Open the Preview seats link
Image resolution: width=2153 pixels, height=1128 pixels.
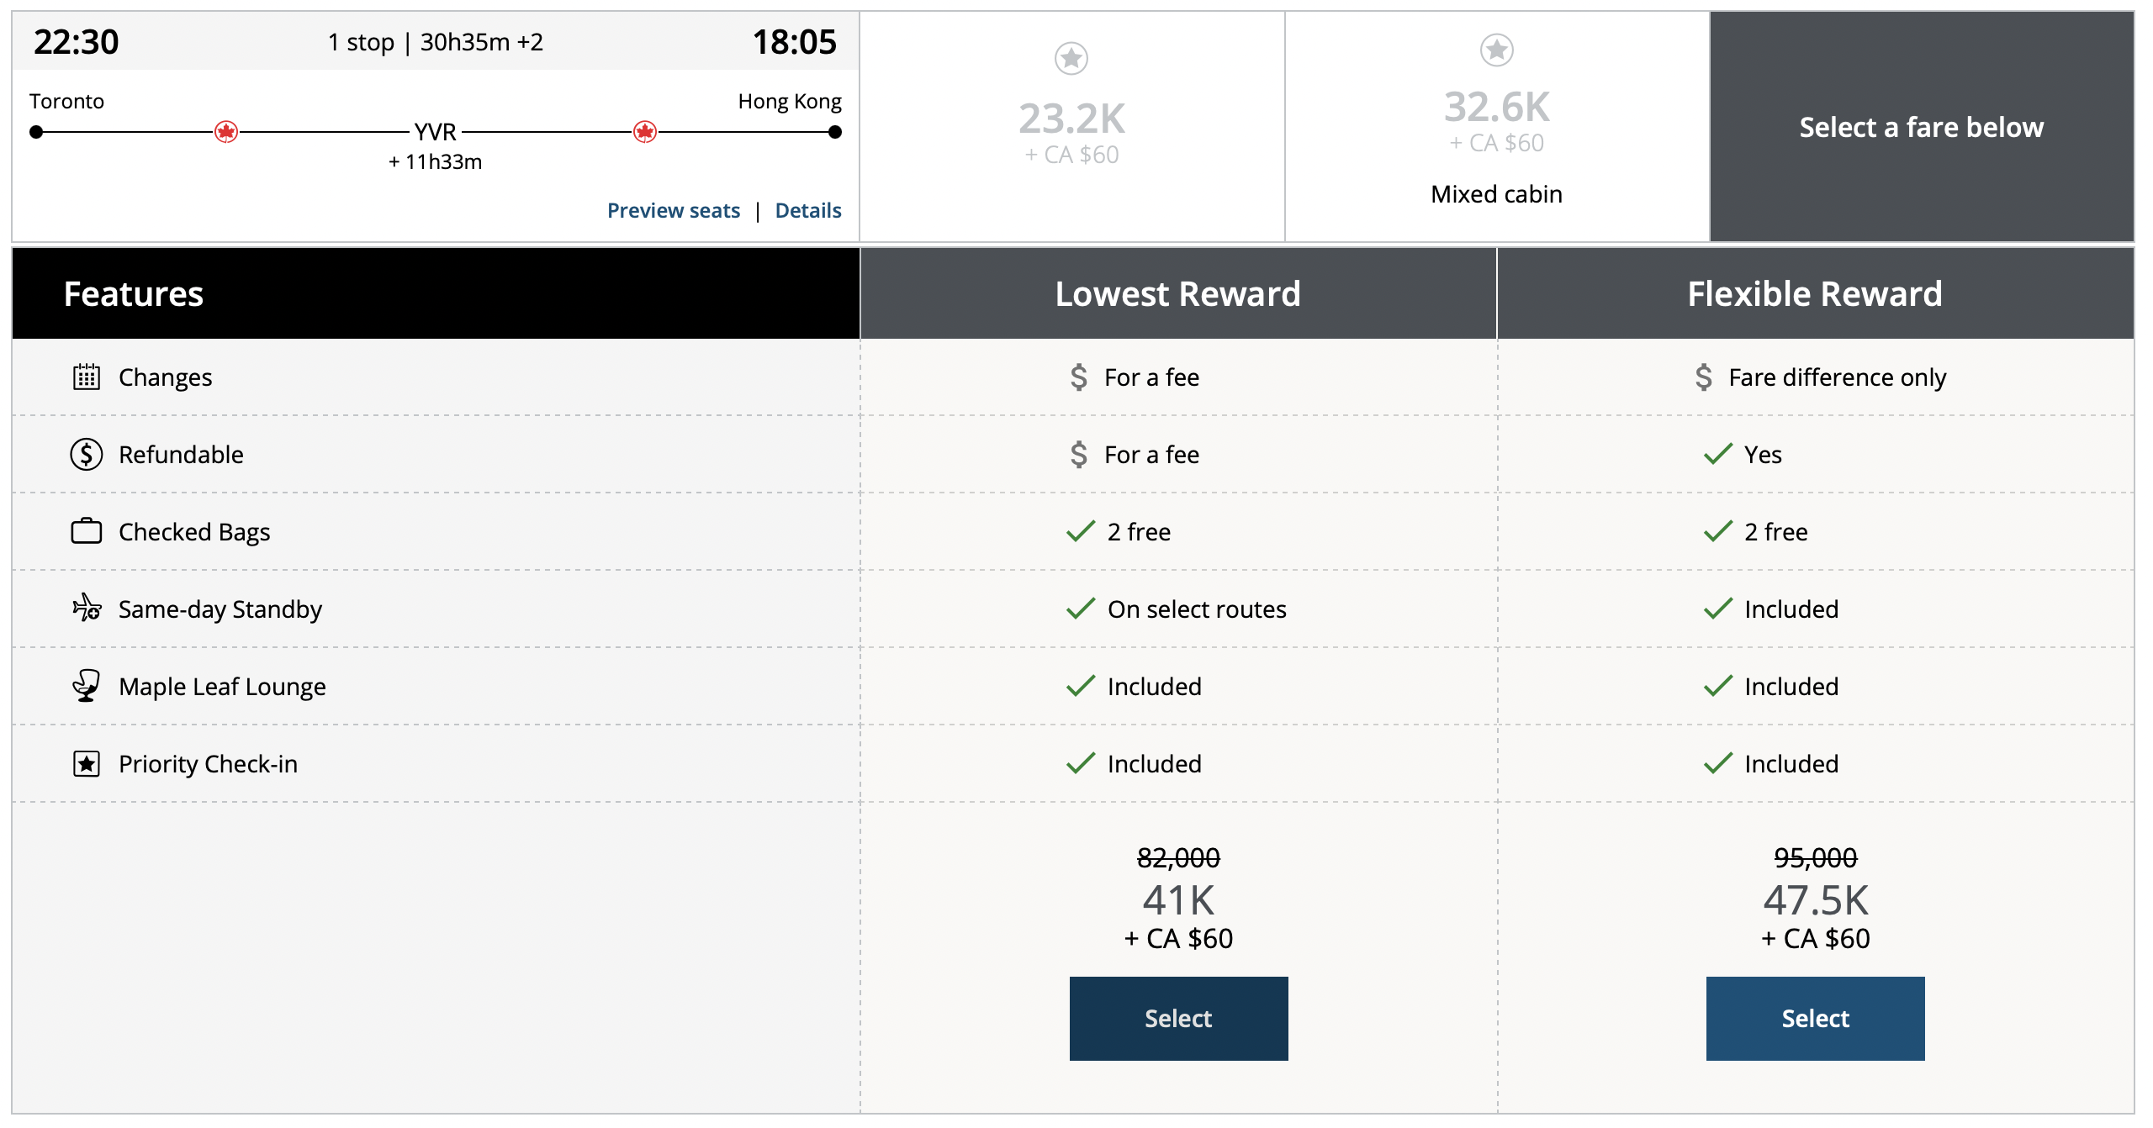click(674, 210)
